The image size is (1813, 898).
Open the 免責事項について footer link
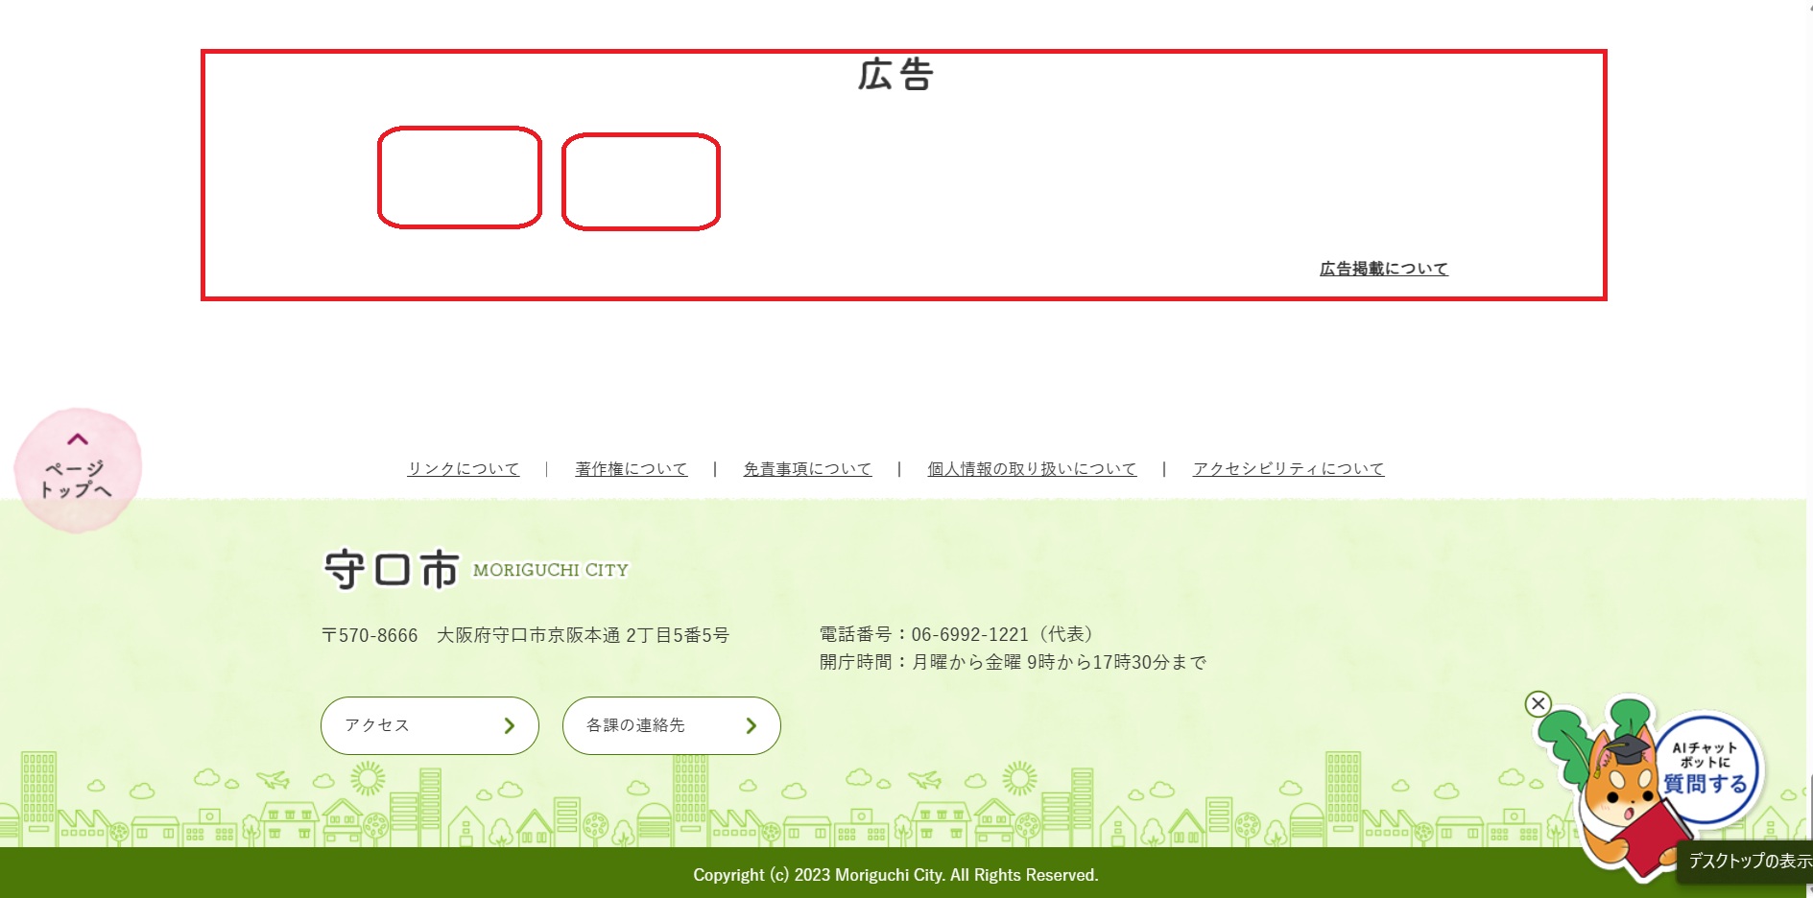807,469
